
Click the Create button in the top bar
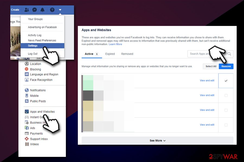click(15, 10)
